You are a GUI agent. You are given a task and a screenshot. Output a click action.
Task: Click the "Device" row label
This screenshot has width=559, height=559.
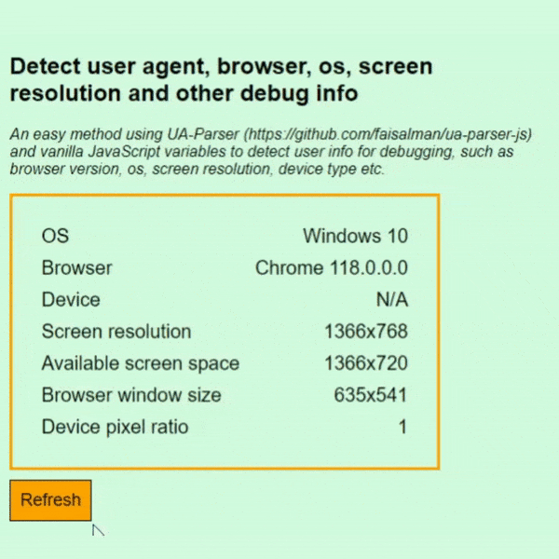tap(71, 299)
